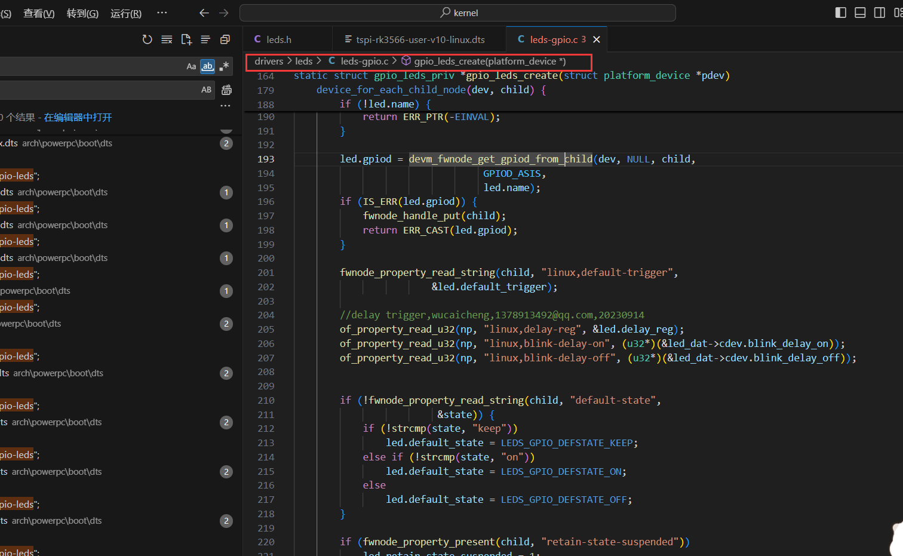The height and width of the screenshot is (556, 903).
Task: Switch results to tree view
Action: tap(205, 39)
